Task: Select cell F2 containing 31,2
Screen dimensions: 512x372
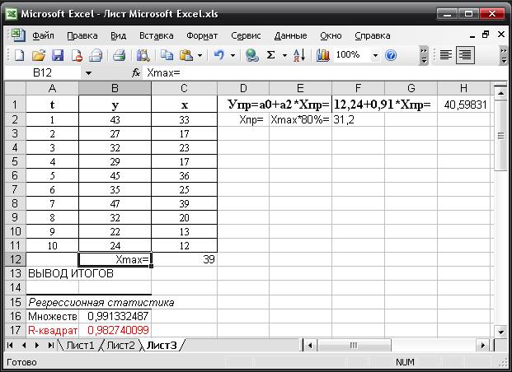Action: [x=358, y=119]
